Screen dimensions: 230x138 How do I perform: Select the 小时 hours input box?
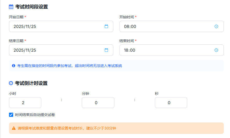[x=25, y=103]
